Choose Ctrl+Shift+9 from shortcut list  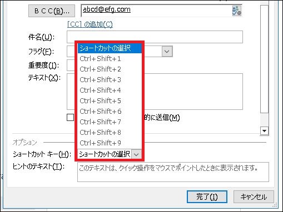[110, 143]
